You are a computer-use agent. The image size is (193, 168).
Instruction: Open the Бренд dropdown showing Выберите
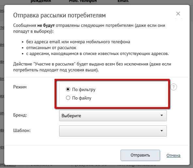(113, 116)
